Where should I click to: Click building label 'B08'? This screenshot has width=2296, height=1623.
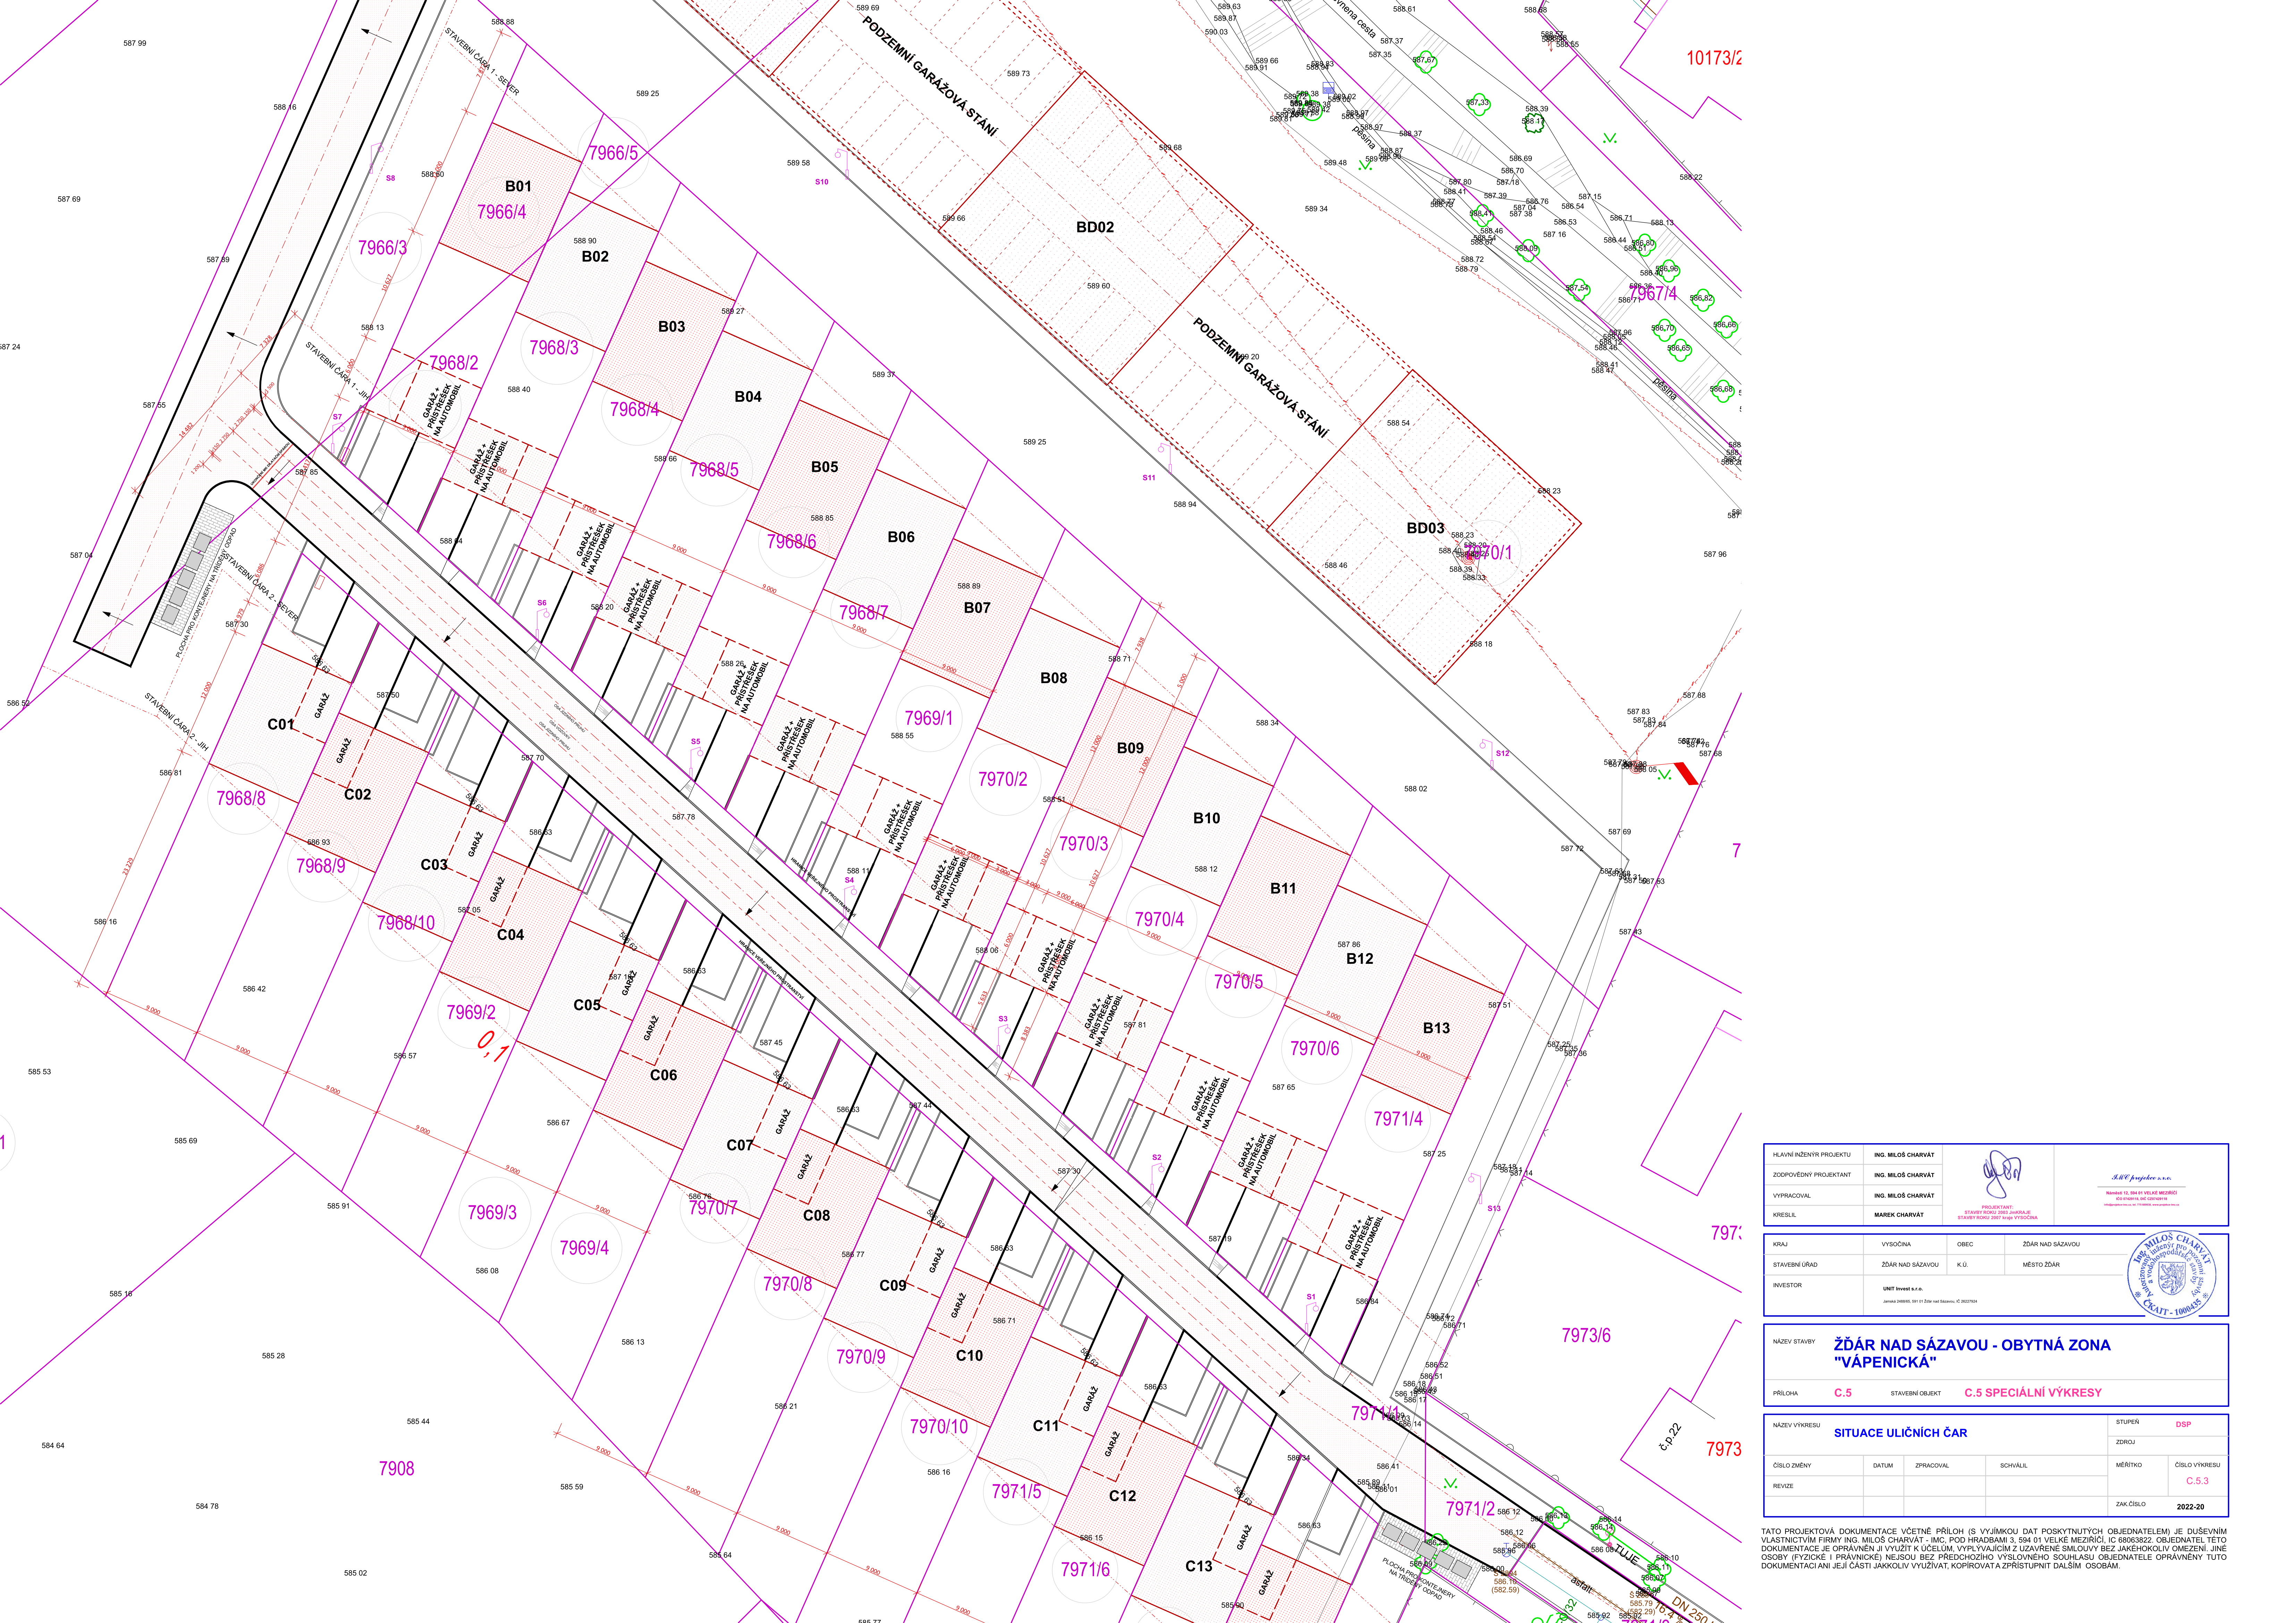coord(1054,678)
